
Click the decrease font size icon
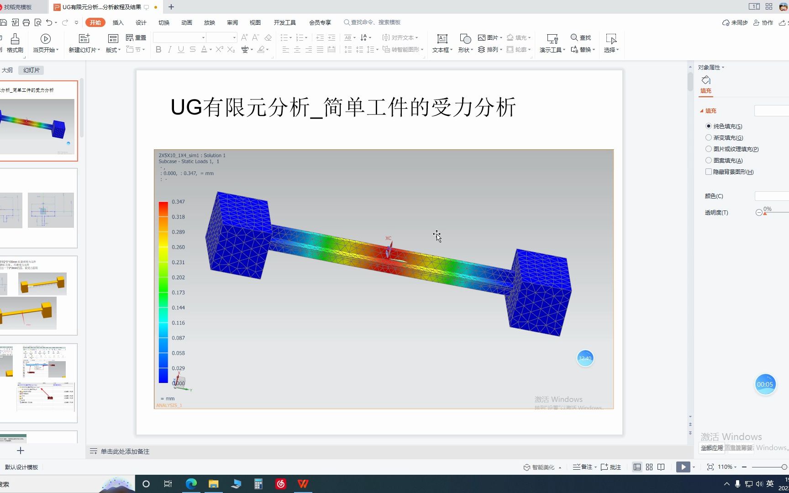click(256, 37)
